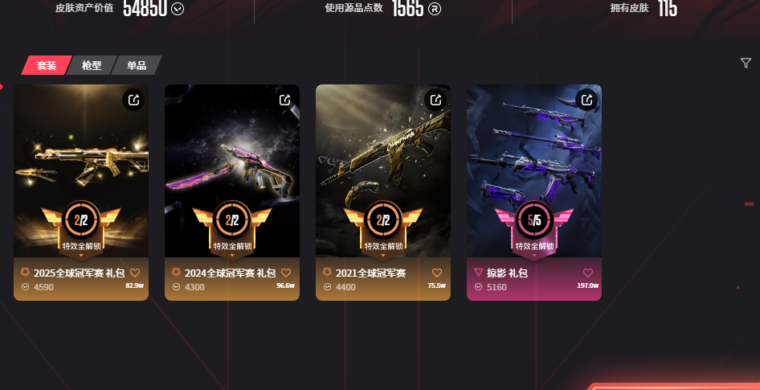This screenshot has width=760, height=390.
Task: Click share icon on 2021全球冠军赛 card
Action: (x=435, y=100)
